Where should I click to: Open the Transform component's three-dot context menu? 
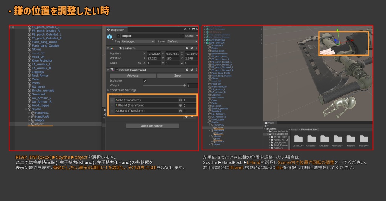coord(196,48)
